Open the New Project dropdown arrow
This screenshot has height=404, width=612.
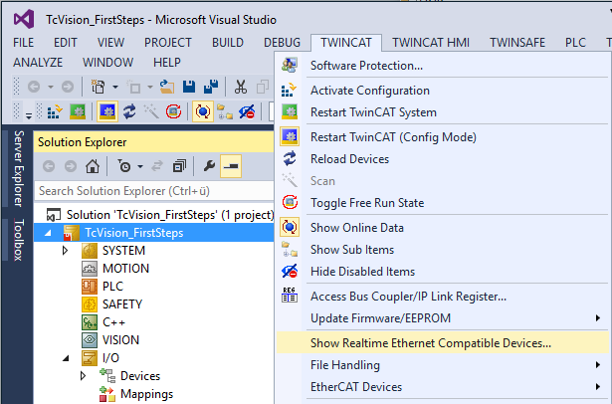(x=115, y=87)
